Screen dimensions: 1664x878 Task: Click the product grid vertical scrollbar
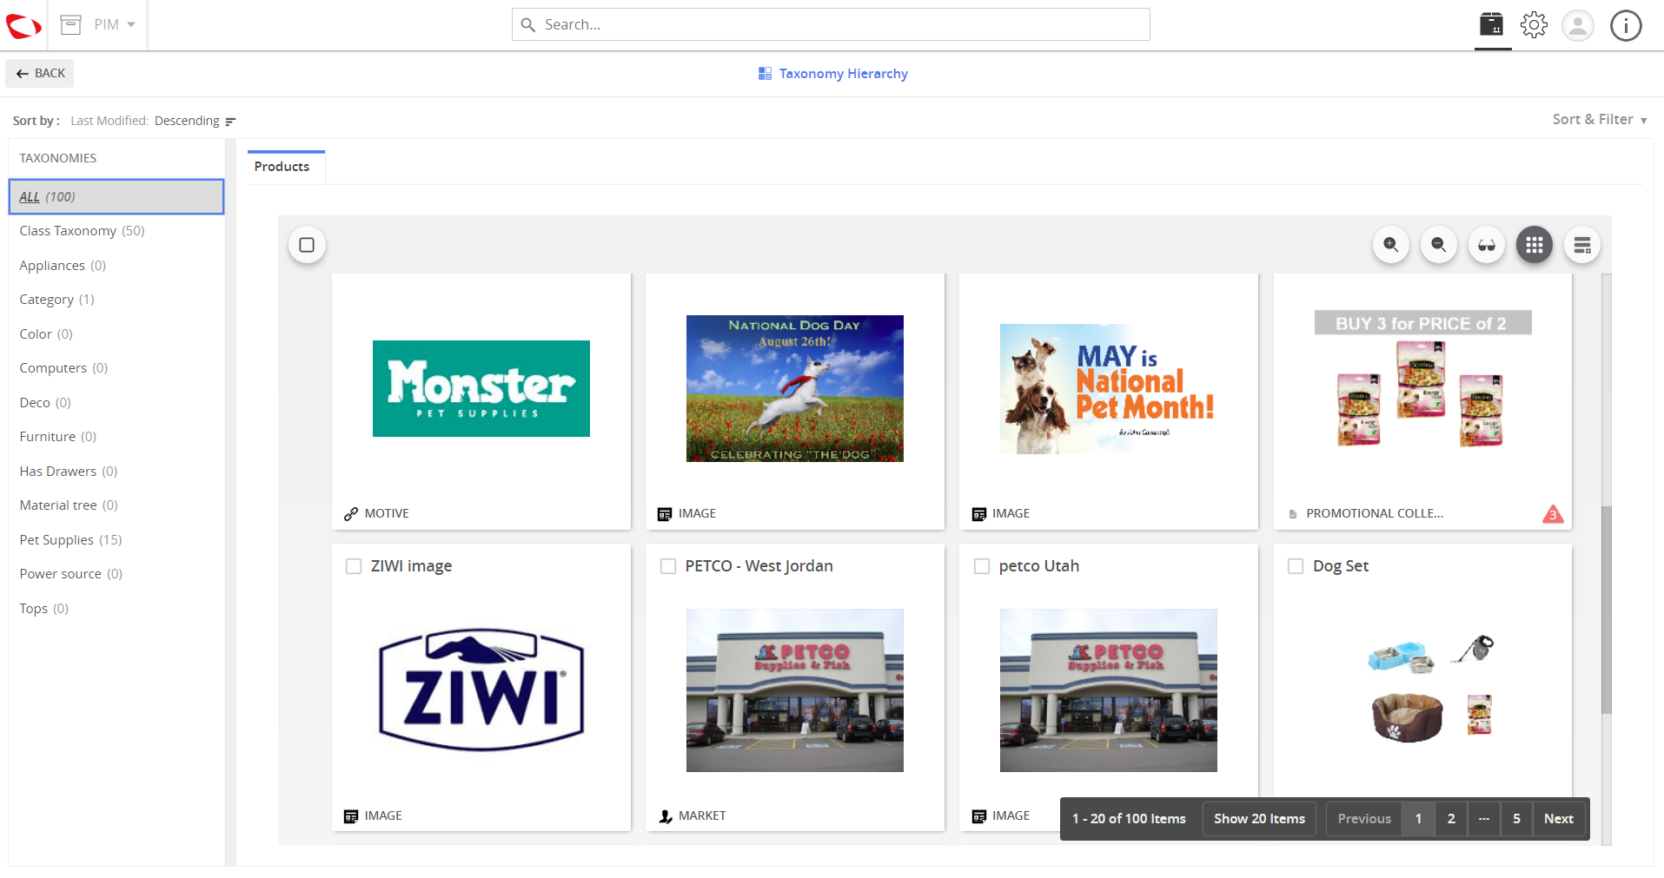(x=1607, y=610)
